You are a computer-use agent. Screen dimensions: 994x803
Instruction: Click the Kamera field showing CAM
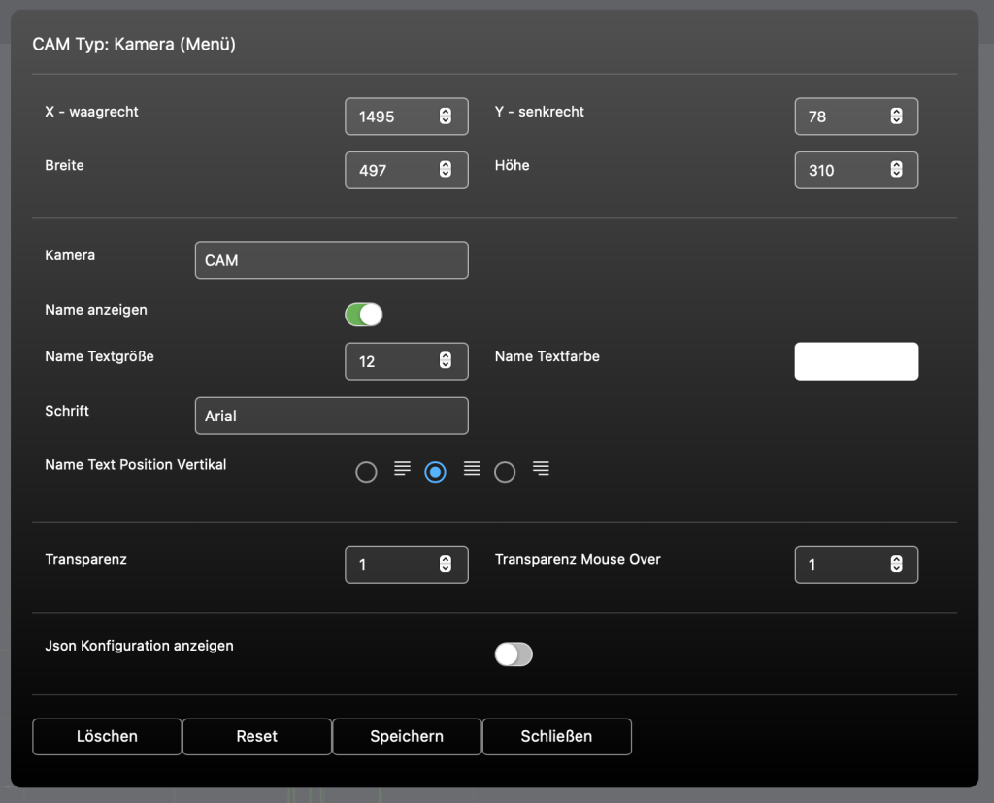332,260
